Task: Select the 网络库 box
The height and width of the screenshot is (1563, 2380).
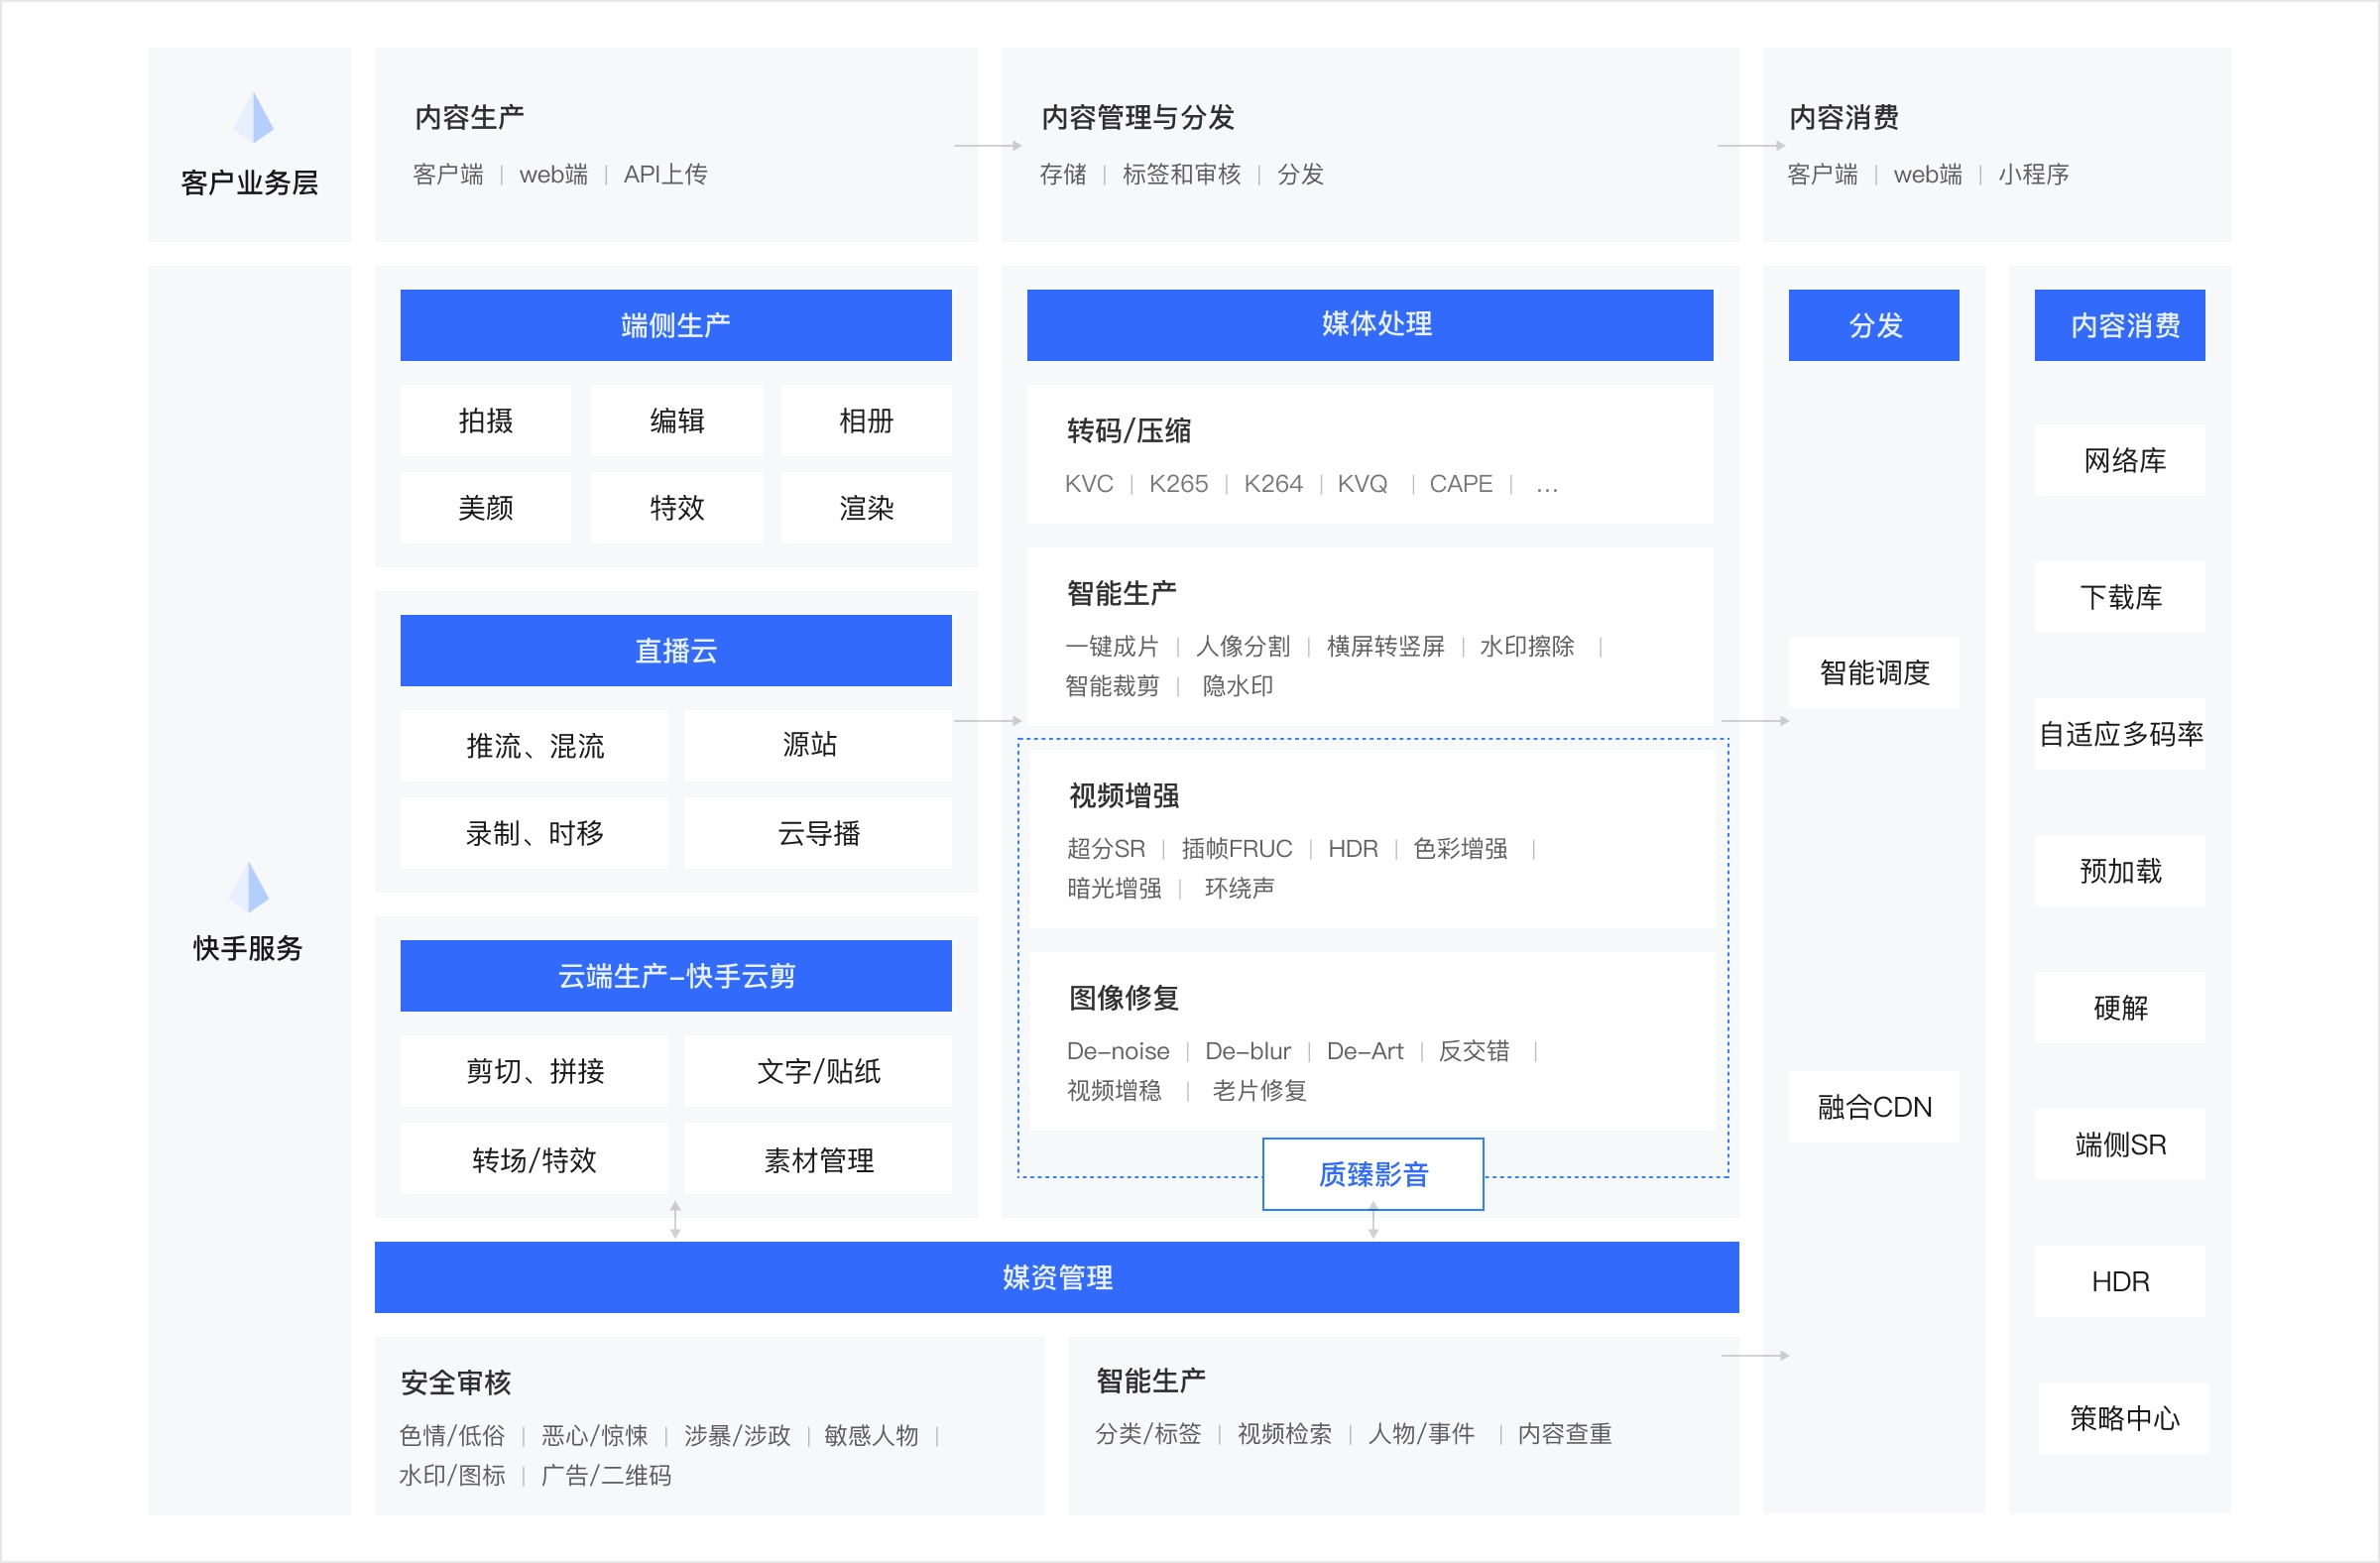Action: point(2120,460)
